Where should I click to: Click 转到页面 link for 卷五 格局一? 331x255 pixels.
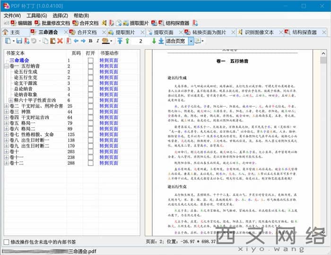109,123
